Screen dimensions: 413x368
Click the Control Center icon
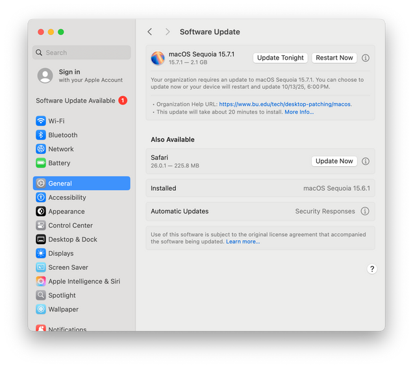pyautogui.click(x=41, y=225)
